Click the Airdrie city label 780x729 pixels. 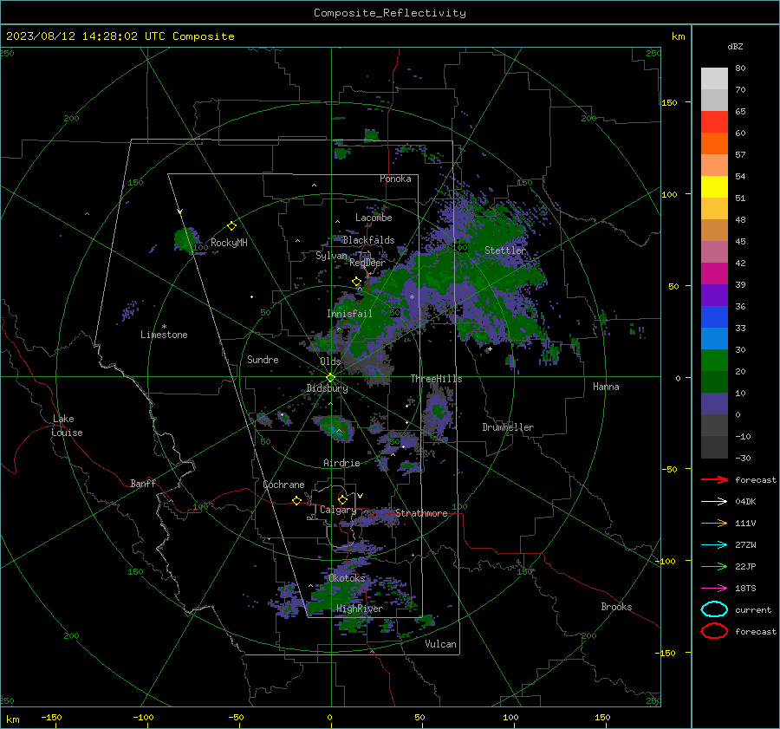point(341,463)
